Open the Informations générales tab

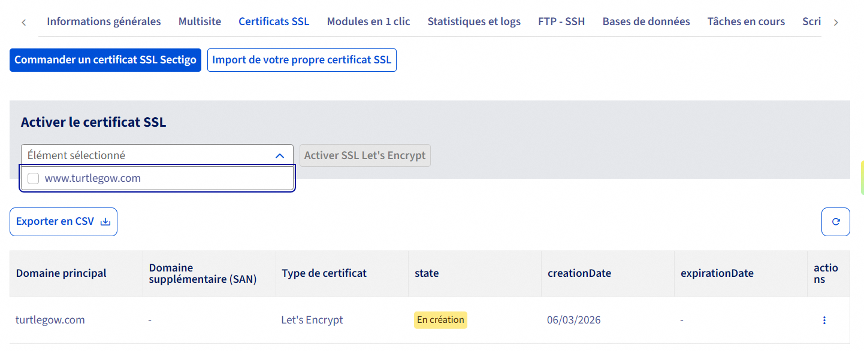104,22
